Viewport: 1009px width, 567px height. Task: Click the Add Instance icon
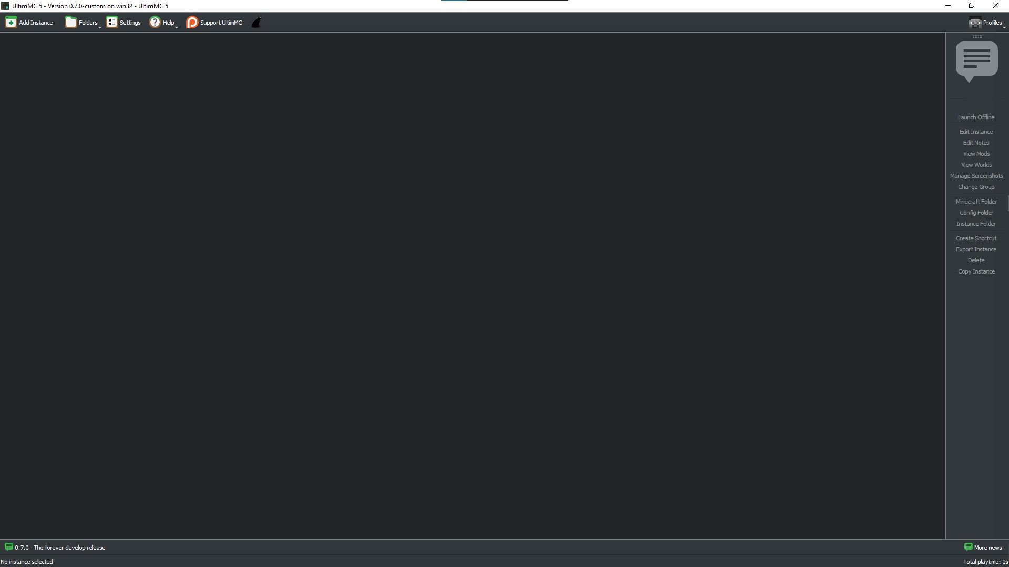coord(11,22)
